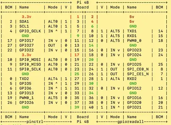
Task: Click board pin number 40
Action: 91,107
